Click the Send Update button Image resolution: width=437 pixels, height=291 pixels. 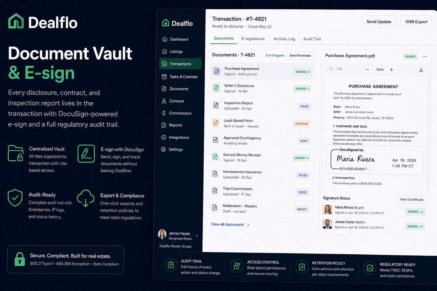(x=379, y=22)
